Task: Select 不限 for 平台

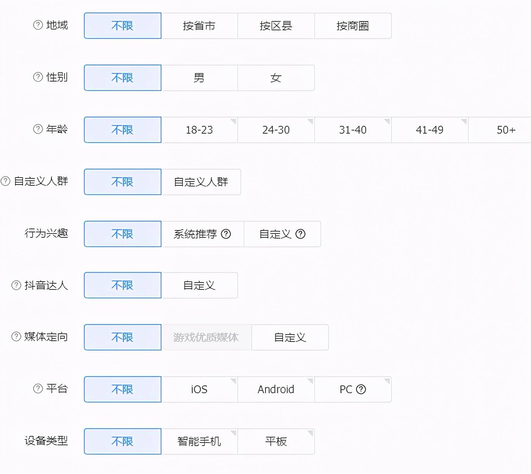Action: point(123,389)
